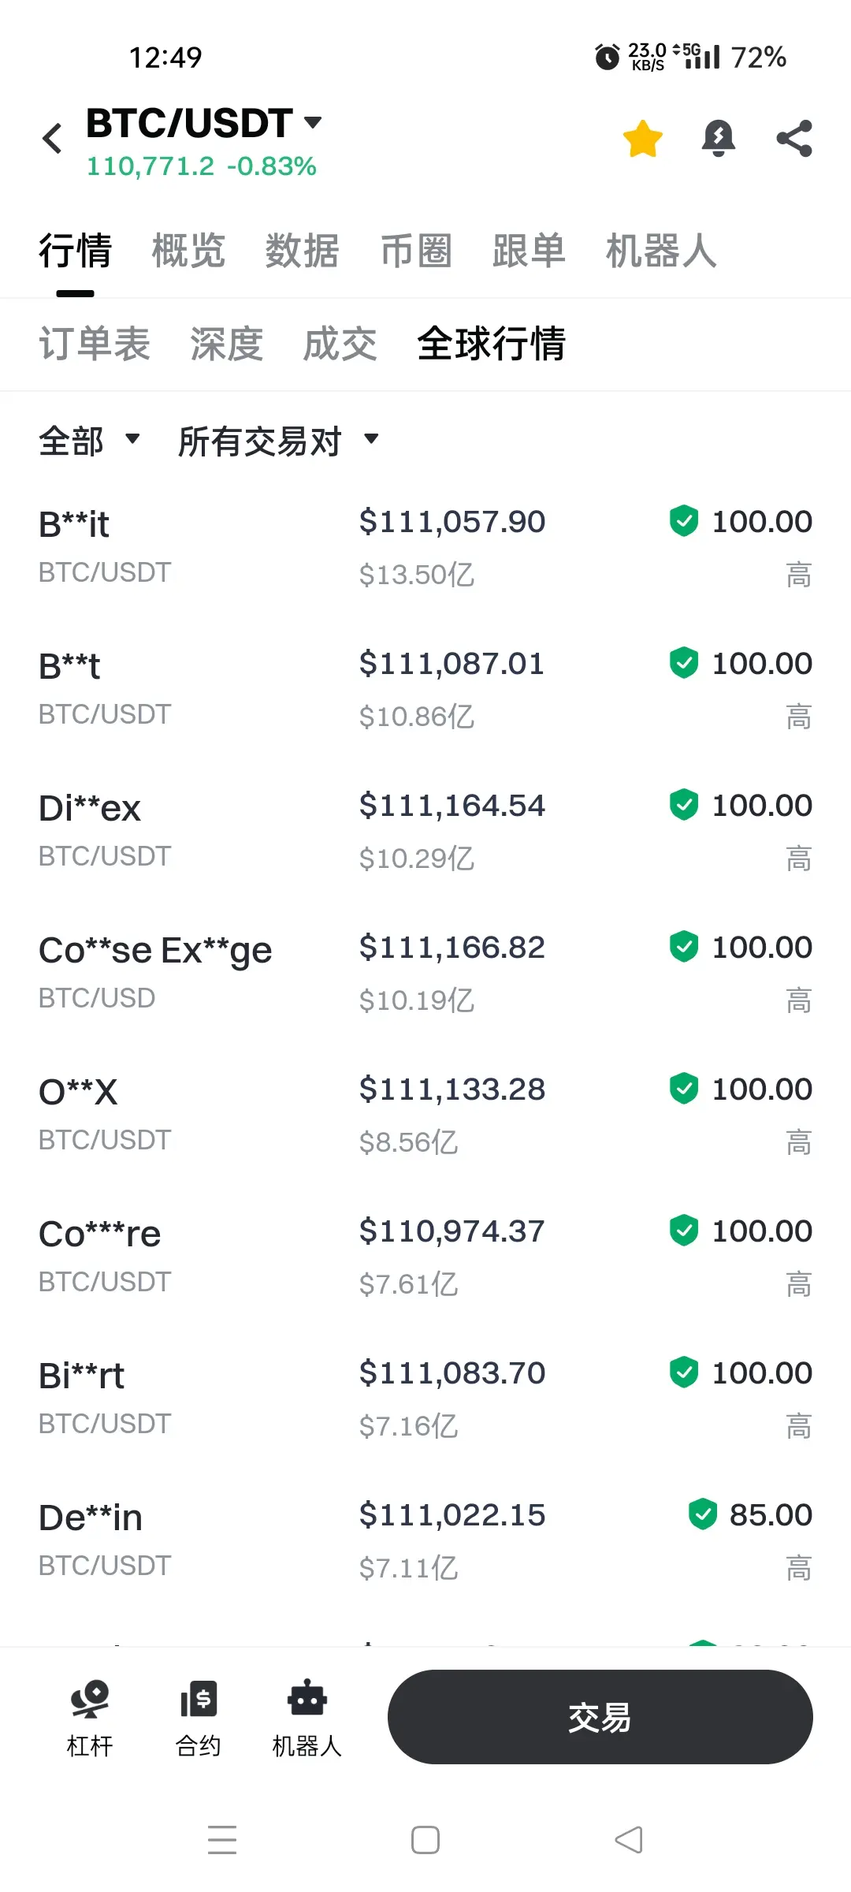Switch to the 深度 sub-tab
The image size is (851, 1892).
click(226, 344)
